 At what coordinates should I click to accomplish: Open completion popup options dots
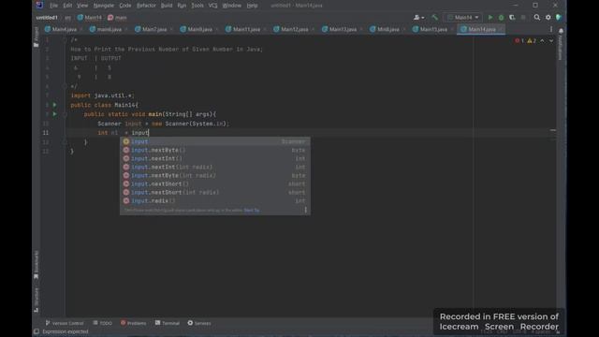tap(306, 210)
